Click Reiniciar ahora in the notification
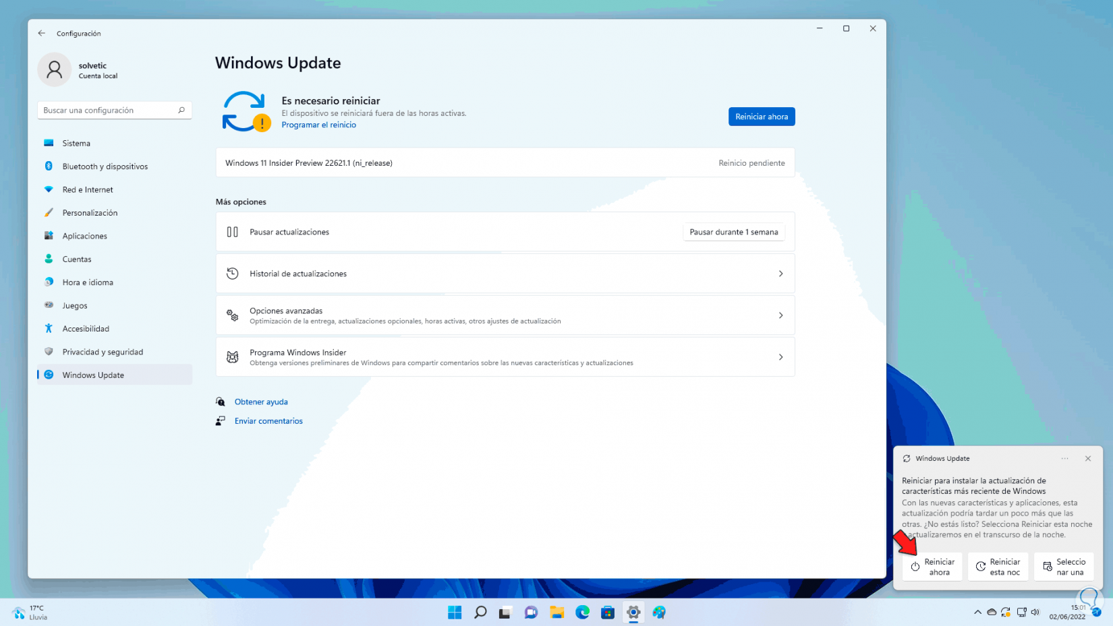The image size is (1113, 626). [932, 567]
